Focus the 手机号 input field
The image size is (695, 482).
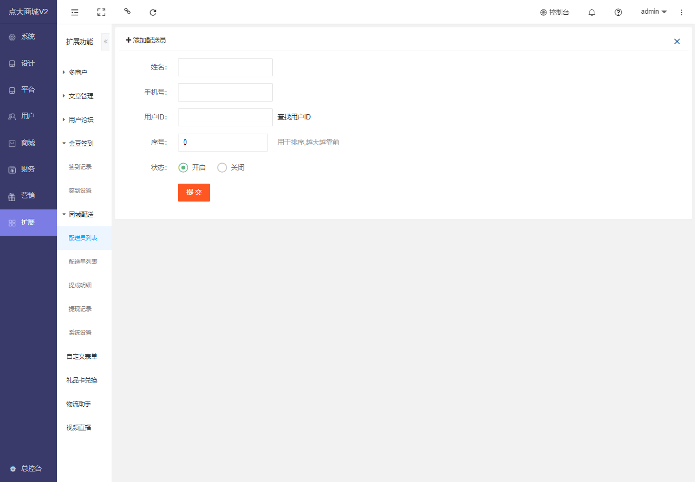pos(225,92)
